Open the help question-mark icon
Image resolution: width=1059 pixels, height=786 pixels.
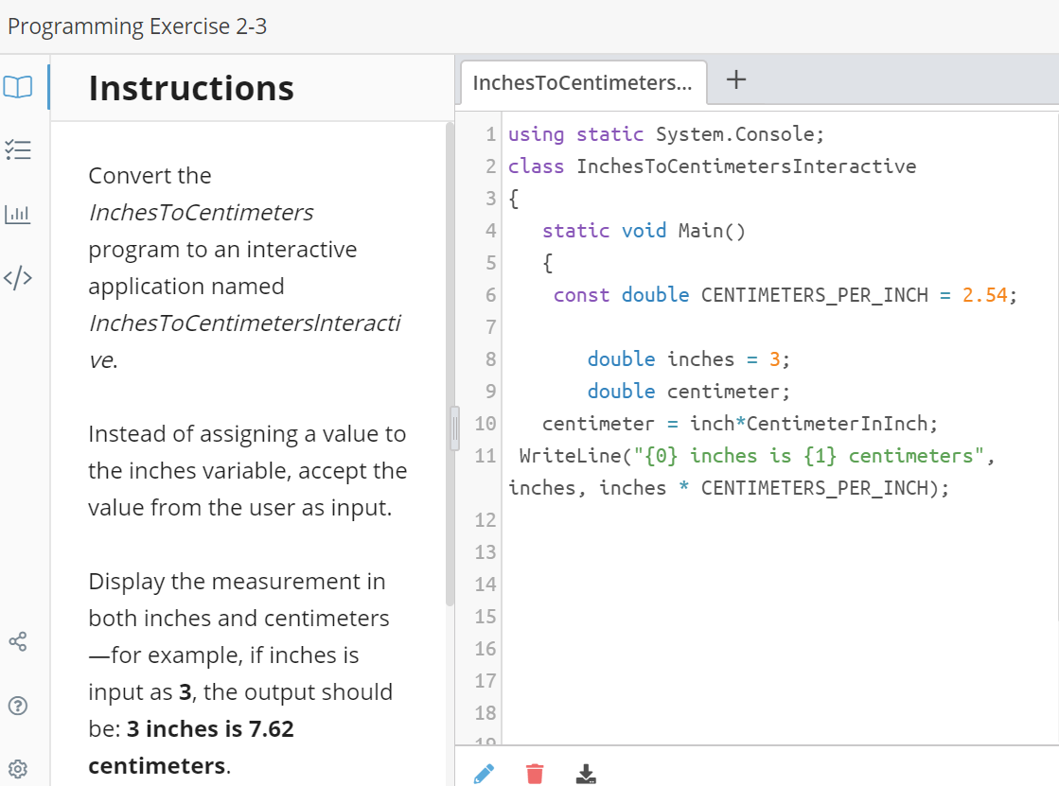19,705
